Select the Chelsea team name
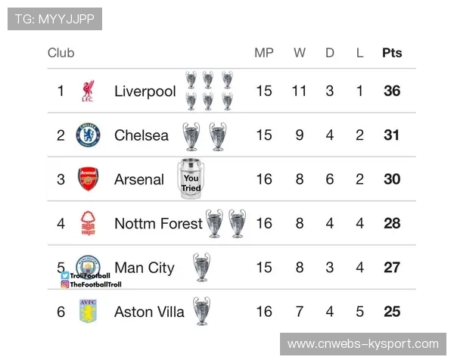454x363 pixels. [141, 135]
